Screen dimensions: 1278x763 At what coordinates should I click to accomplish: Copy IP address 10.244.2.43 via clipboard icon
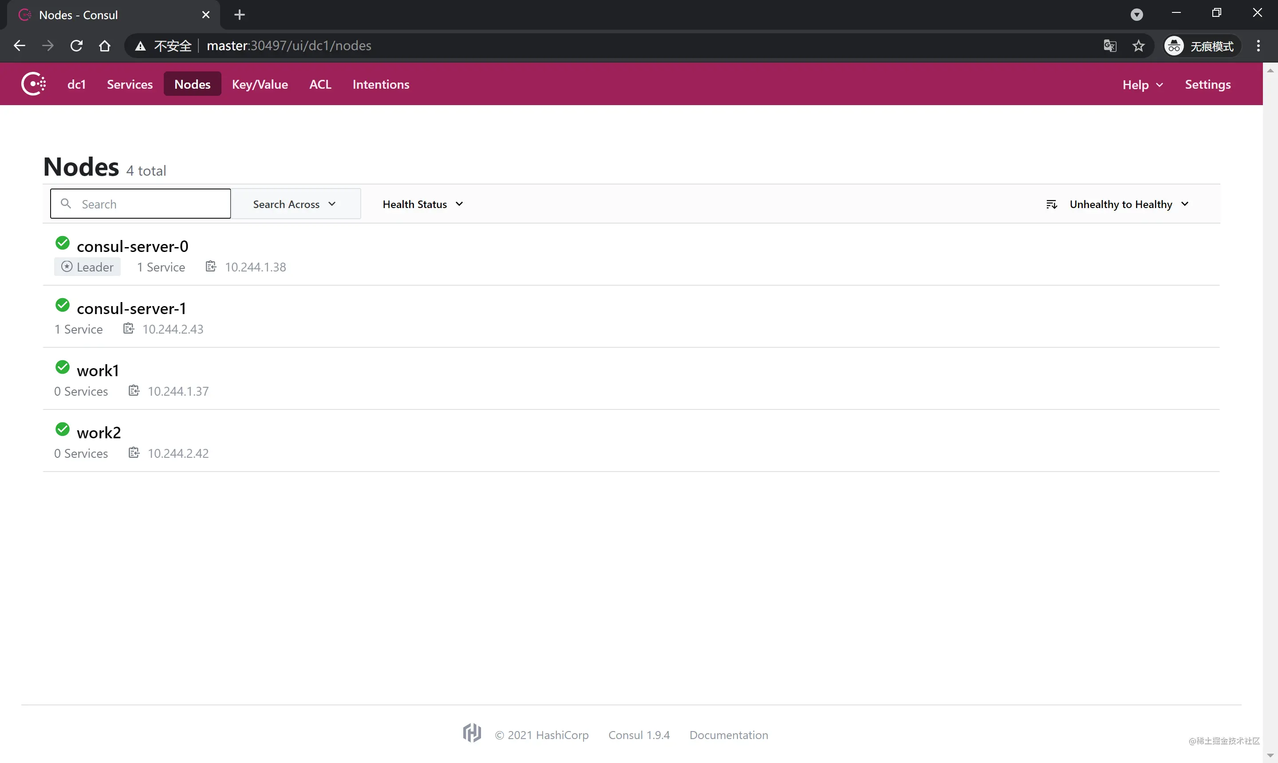click(x=129, y=329)
